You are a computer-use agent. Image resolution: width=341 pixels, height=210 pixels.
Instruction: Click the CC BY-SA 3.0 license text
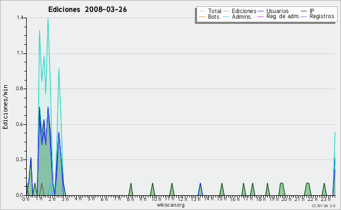[323, 205]
